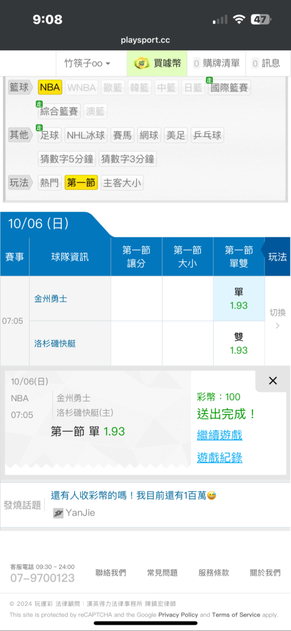This screenshot has width=291, height=631.
Task: Tap the 買噱幣 coin icon
Action: coord(140,63)
